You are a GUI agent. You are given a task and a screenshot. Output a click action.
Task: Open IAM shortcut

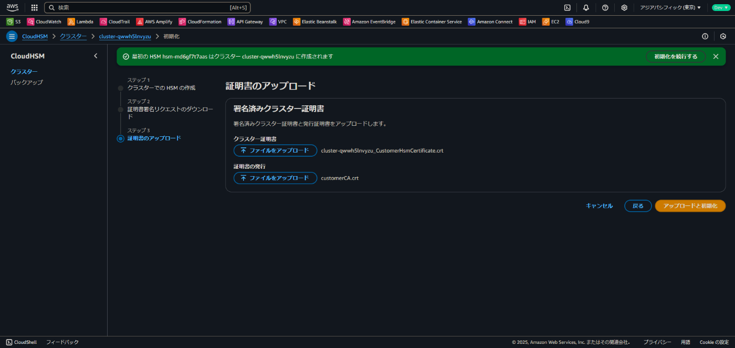coord(528,22)
